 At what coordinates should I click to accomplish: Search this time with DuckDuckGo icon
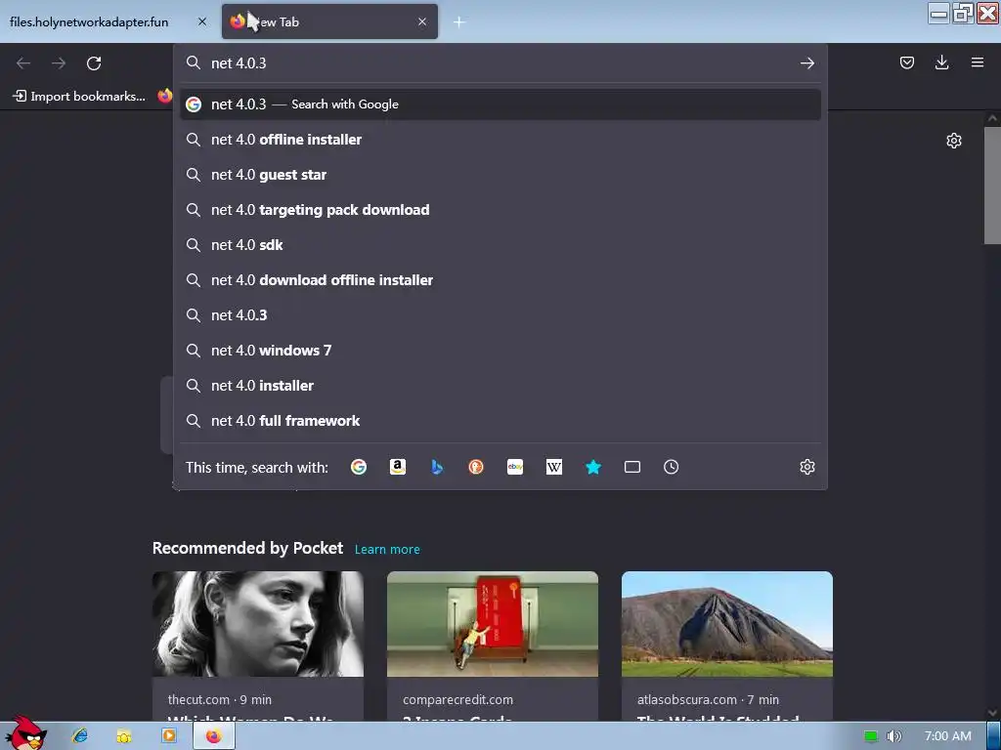pos(476,467)
